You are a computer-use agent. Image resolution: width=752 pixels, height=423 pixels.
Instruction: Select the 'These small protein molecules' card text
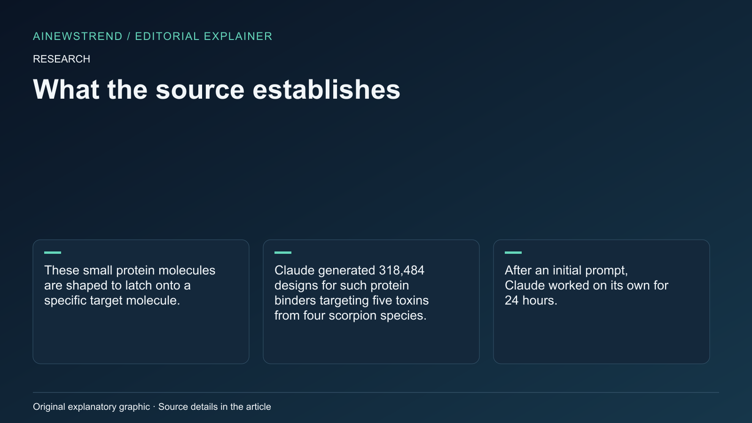pyautogui.click(x=130, y=285)
